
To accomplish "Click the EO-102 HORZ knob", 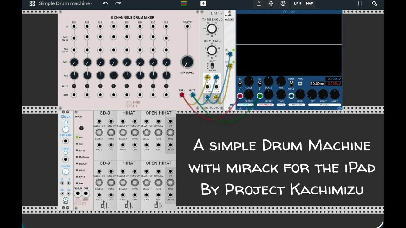I will pyautogui.click(x=335, y=94).
